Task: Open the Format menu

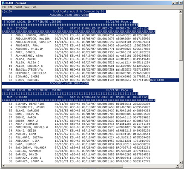Action: (18, 7)
